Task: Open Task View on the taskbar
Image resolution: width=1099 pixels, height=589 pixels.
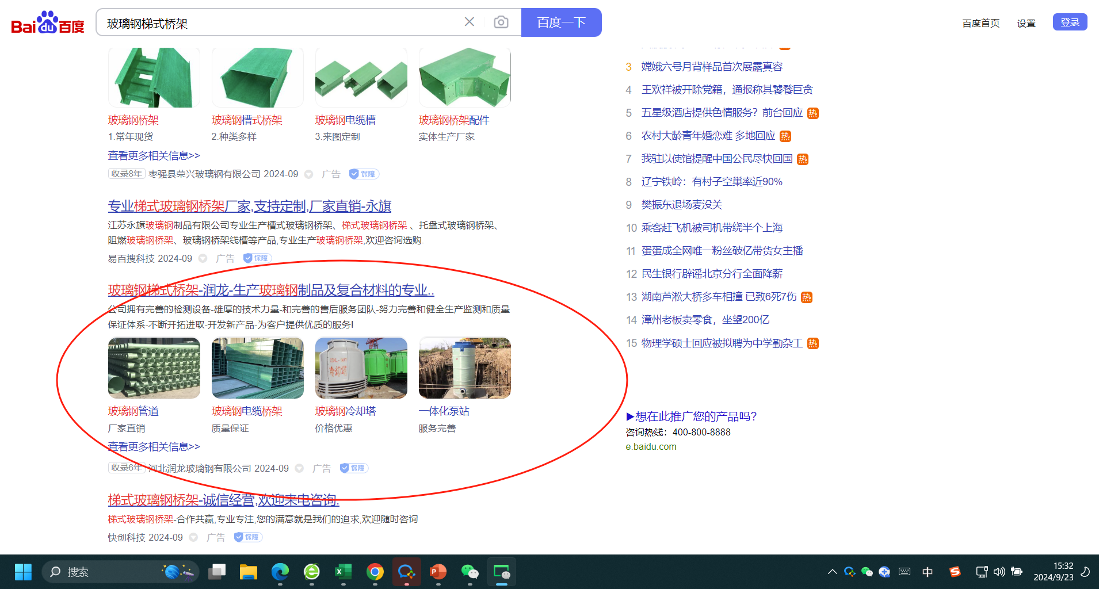Action: point(217,572)
